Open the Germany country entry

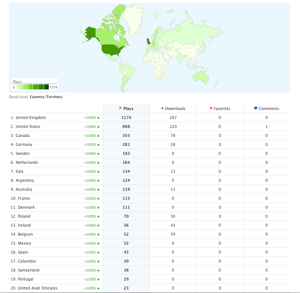pyautogui.click(x=24, y=145)
